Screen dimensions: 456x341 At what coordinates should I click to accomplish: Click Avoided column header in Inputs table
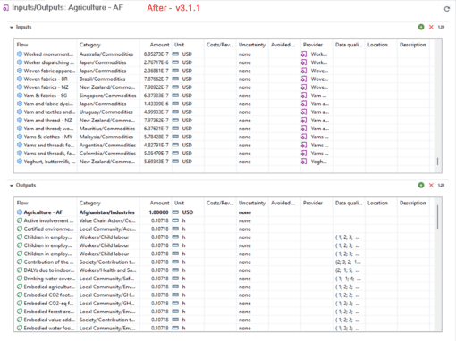click(284, 45)
